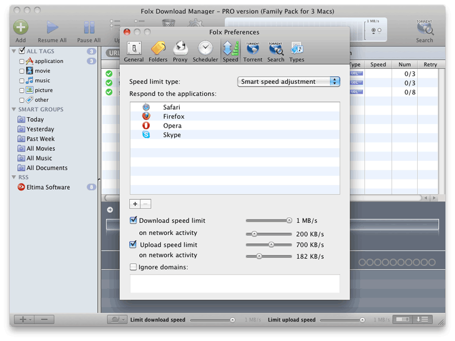Click sidebar remove minus button
455x341 pixels.
point(44,319)
